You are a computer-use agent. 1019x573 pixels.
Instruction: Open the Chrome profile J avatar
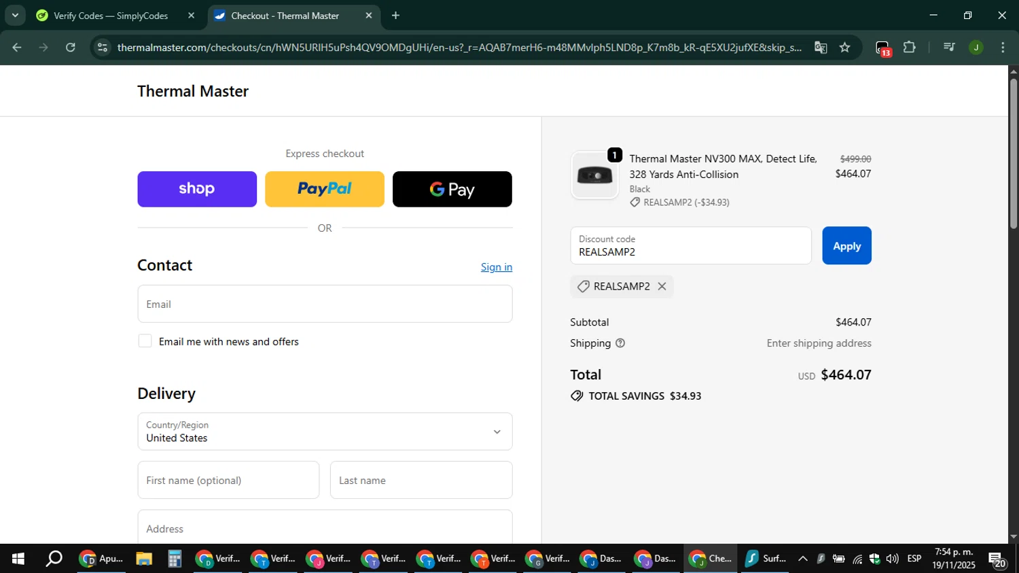pos(976,48)
